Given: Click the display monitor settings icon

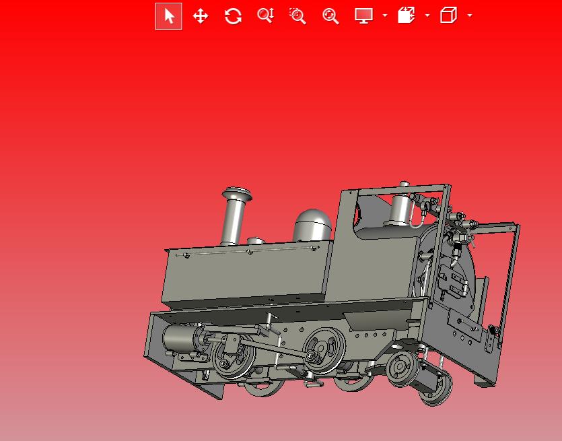Looking at the screenshot, I should point(364,15).
